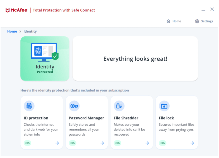
Task: Open Settings via the gear icon
Action: pyautogui.click(x=197, y=21)
